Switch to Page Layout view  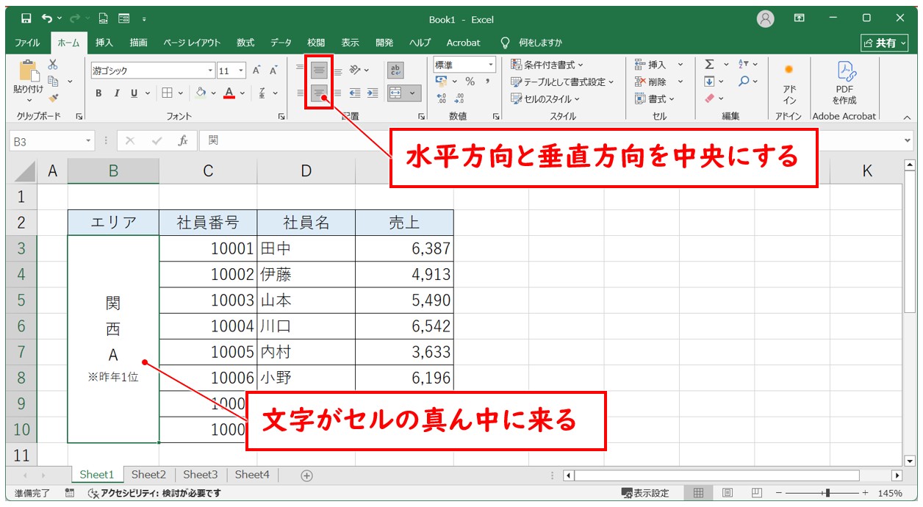point(727,493)
